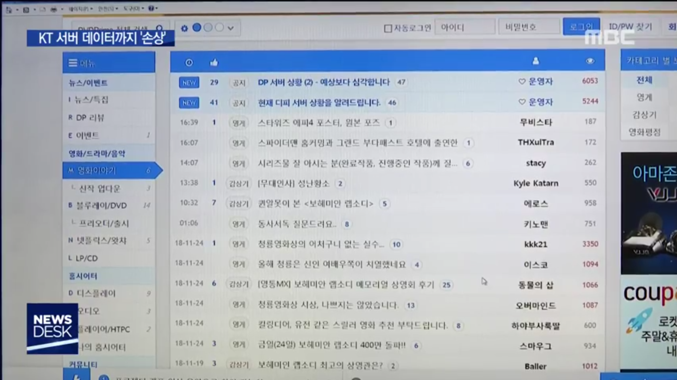The image size is (677, 380).
Task: Click the blue 로그인 button
Action: tap(581, 27)
